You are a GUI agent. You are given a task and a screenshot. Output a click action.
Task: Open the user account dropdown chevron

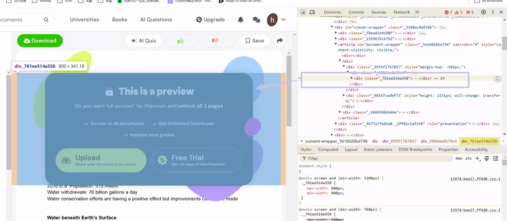point(284,20)
